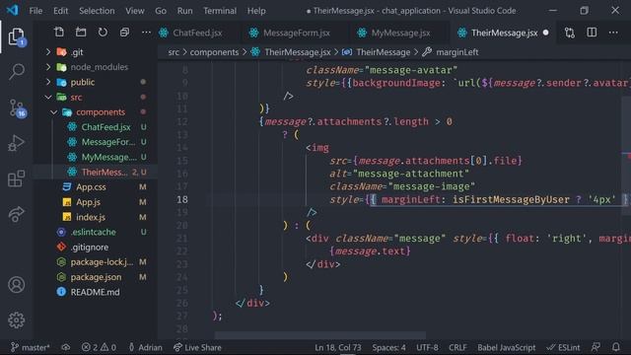Start Live Share from status bar

coord(197,347)
